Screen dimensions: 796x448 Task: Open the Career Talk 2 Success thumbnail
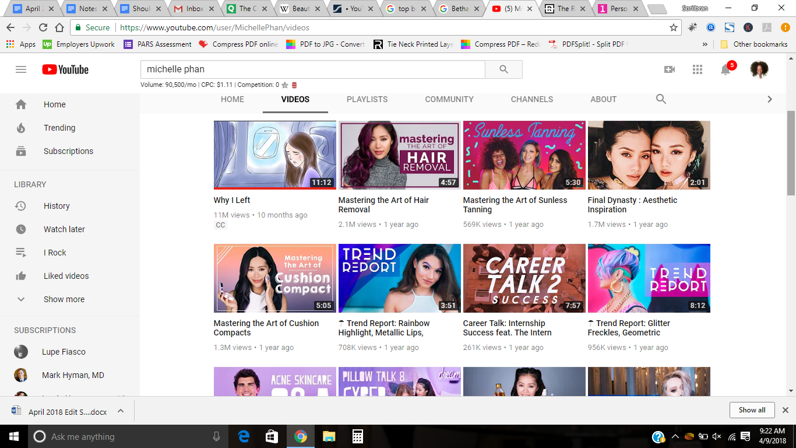coord(524,278)
